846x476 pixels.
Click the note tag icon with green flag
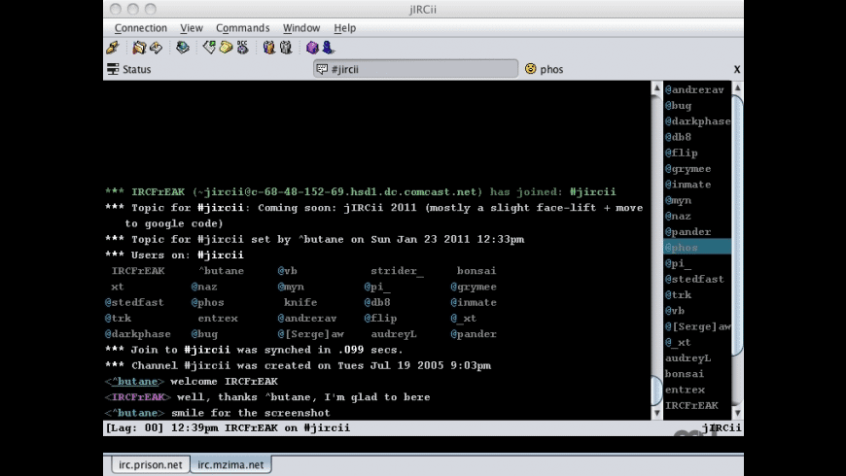209,48
